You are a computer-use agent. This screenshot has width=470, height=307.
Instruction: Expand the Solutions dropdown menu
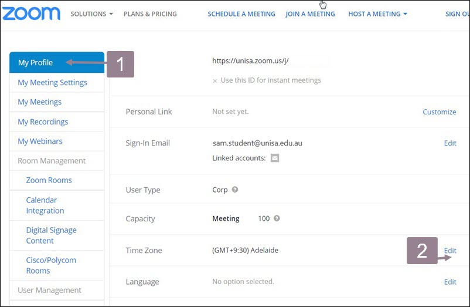tap(91, 14)
